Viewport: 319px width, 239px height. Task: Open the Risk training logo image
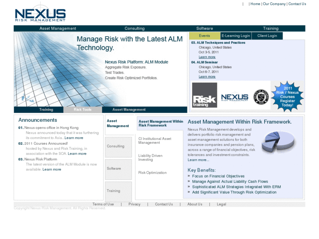tap(204, 95)
